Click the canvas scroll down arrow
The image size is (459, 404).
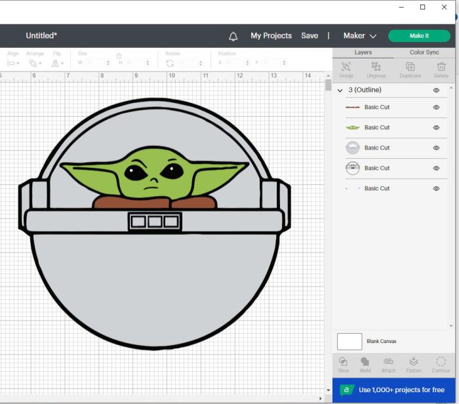point(328,390)
